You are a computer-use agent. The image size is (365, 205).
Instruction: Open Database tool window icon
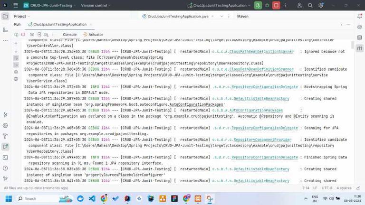360,37
